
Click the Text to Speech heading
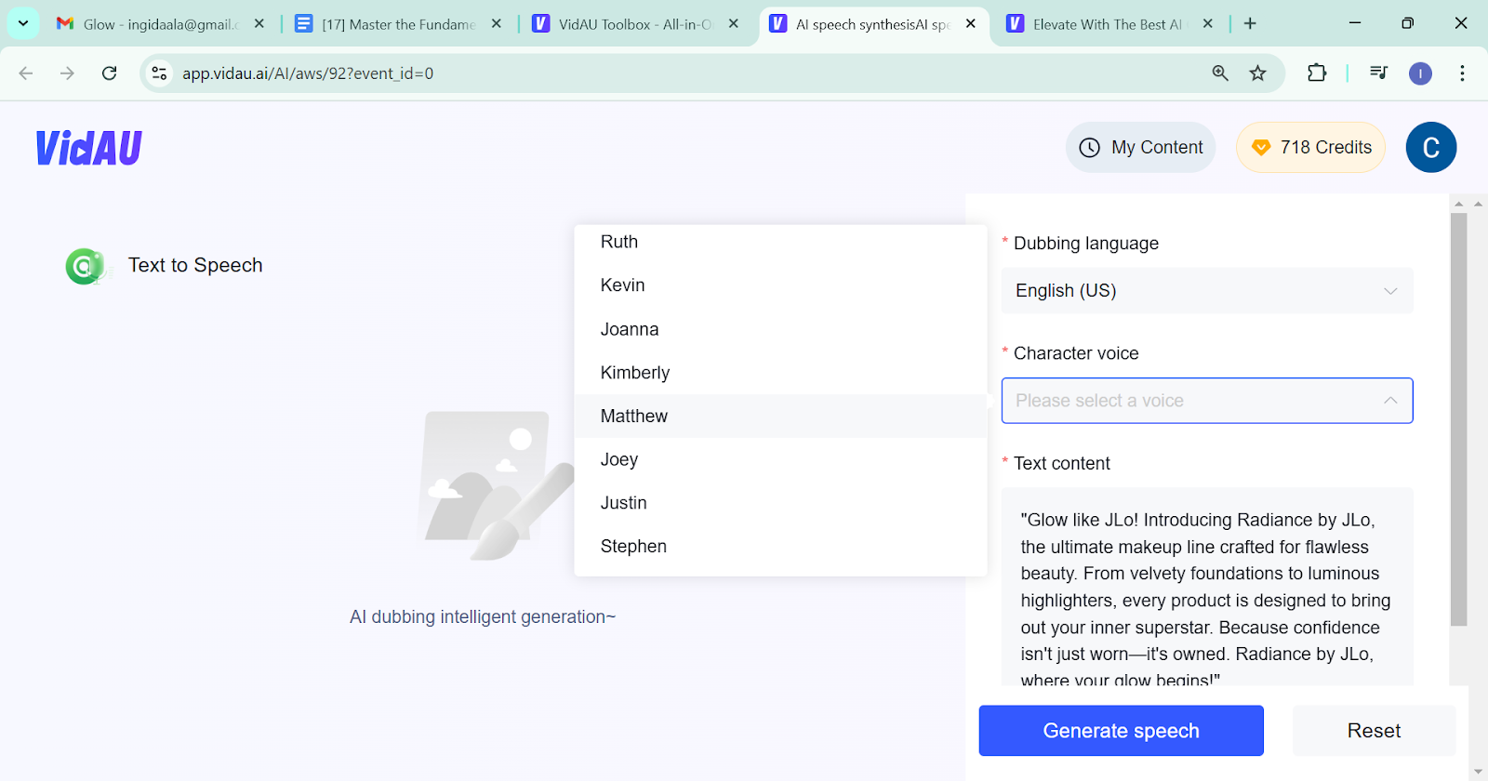point(195,265)
